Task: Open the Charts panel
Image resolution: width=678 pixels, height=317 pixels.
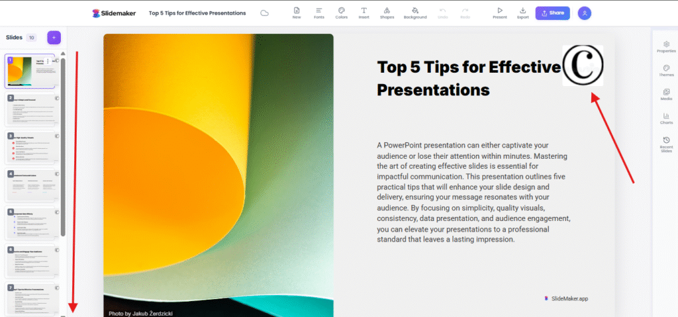Action: (666, 118)
